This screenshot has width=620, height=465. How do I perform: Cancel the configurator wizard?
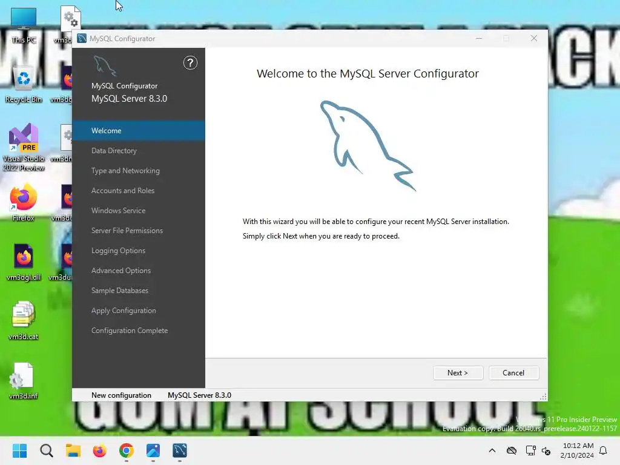[x=513, y=373]
